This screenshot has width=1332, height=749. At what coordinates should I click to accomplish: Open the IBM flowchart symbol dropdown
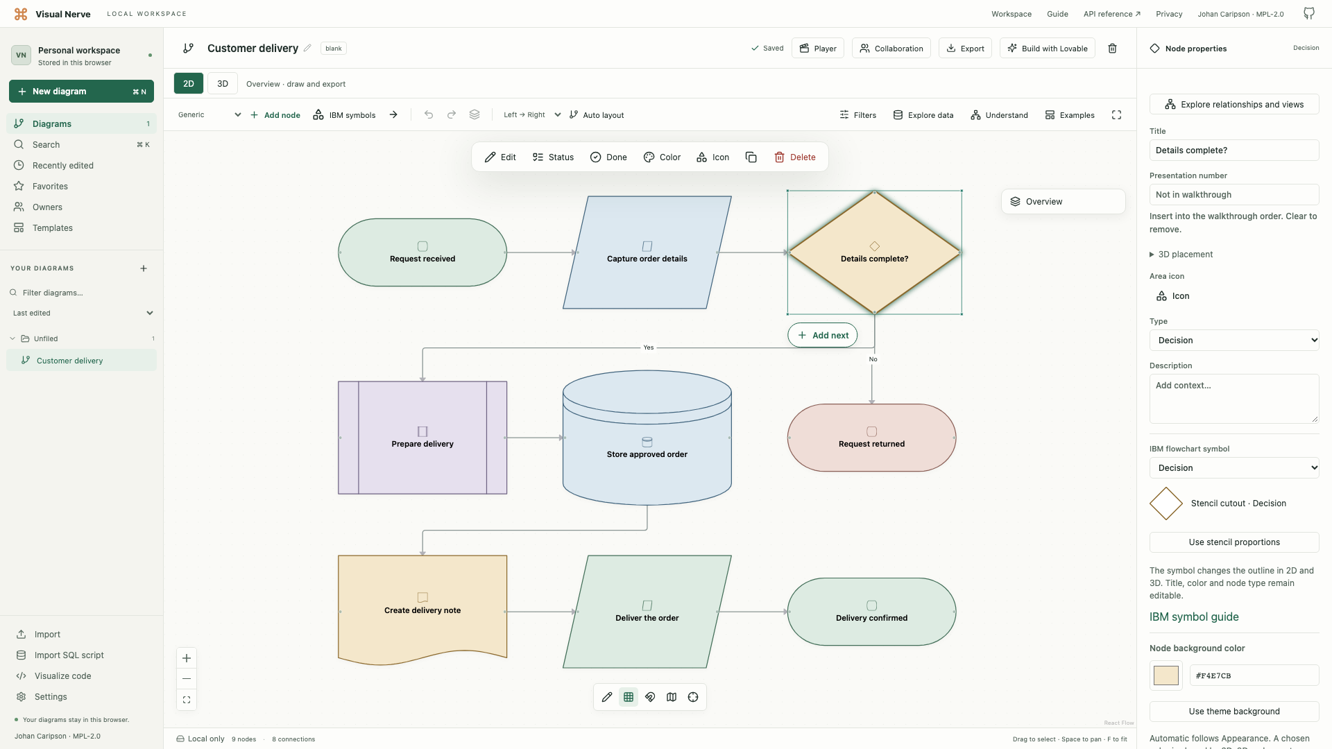(x=1234, y=468)
